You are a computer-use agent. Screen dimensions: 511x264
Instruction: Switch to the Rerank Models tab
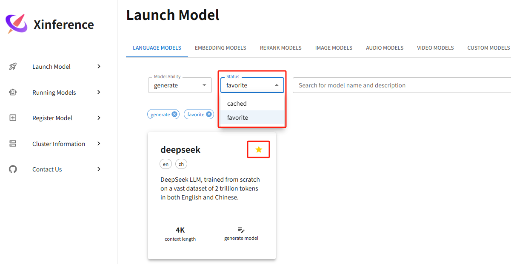[x=281, y=48]
